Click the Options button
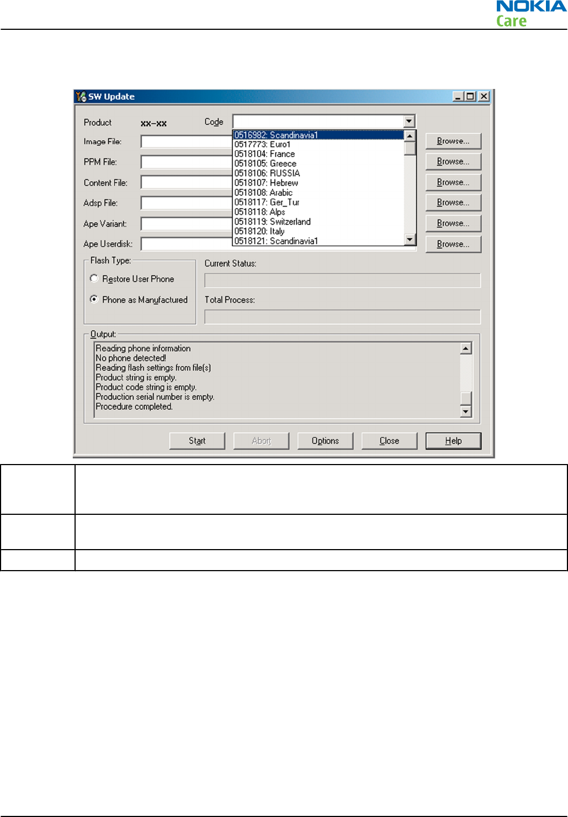This screenshot has width=568, height=817. click(x=325, y=441)
